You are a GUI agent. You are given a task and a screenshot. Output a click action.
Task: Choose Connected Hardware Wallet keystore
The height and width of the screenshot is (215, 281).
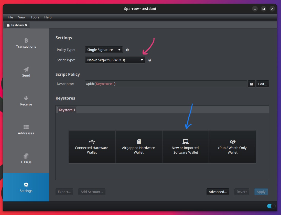coord(92,147)
